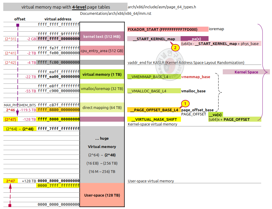Viewport: 272px width, 209px height.
Task: Click the (2^42) offset label
Action: pos(11,62)
